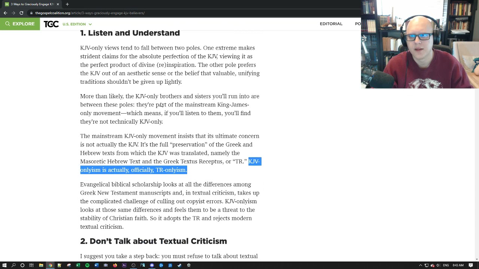Viewport: 479px width, 269px height.
Task: Open a new tab with plus button
Action: coord(67,4)
